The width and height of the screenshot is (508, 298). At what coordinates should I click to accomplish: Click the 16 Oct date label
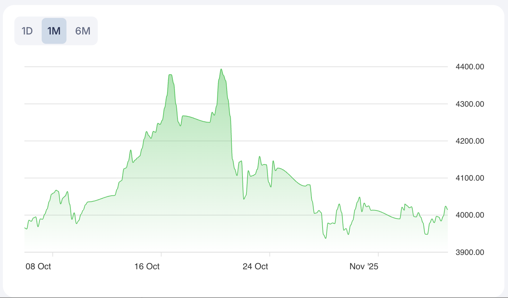[x=147, y=266]
